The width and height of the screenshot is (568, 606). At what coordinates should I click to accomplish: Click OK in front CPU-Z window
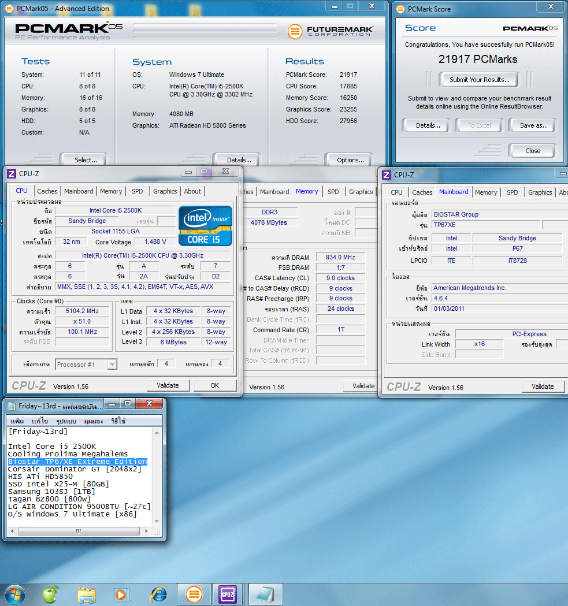(214, 385)
